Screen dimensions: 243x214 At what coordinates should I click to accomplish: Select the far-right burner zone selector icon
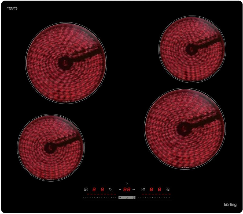168,189
